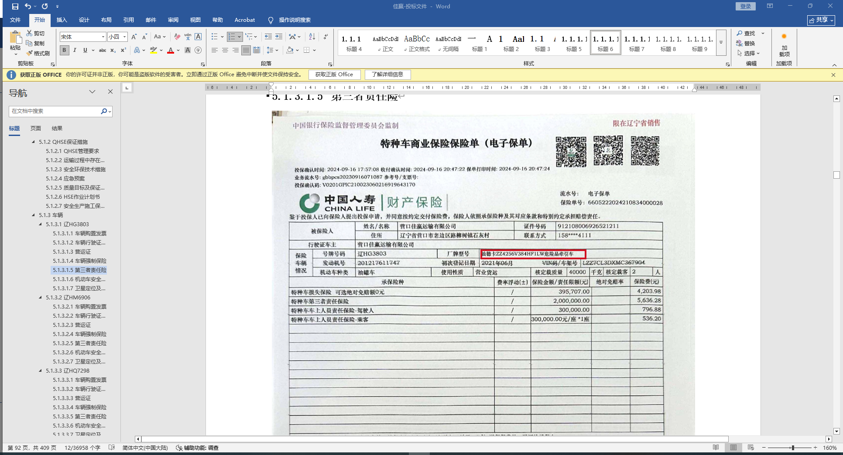Apply an enclosed character (带圈字符)
Screen dimensions: 843x455
198,50
